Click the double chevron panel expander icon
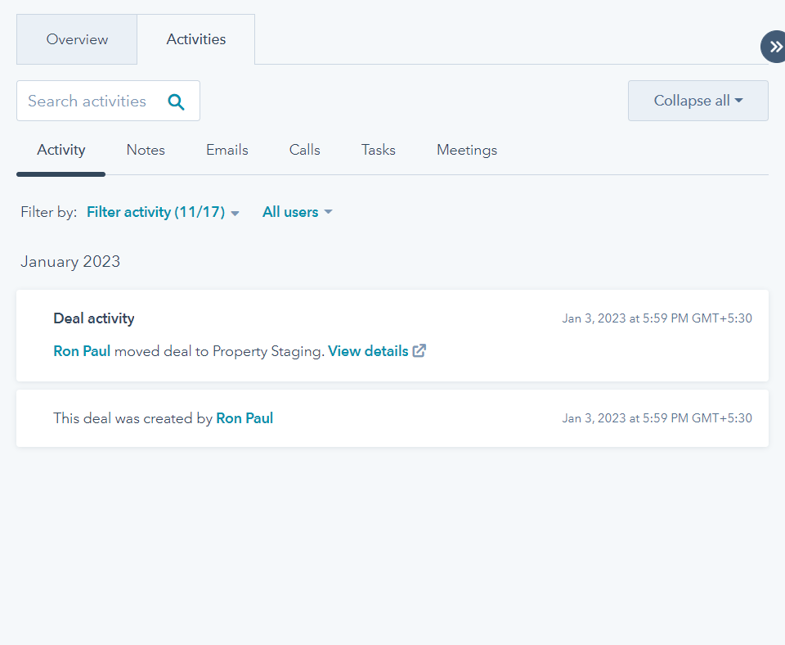The width and height of the screenshot is (785, 645). (x=774, y=47)
